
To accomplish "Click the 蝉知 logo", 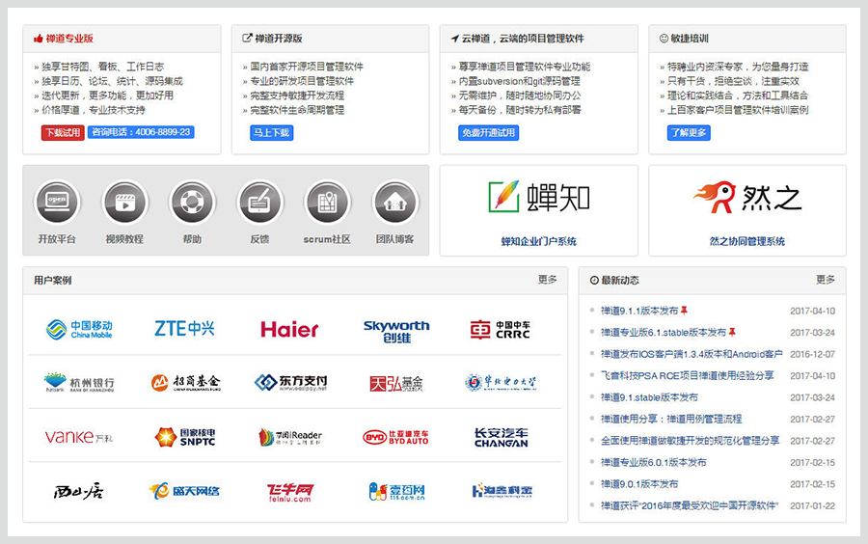I will tap(538, 197).
